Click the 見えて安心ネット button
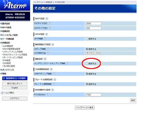Screen dimensions: 148x116 tap(15, 84)
